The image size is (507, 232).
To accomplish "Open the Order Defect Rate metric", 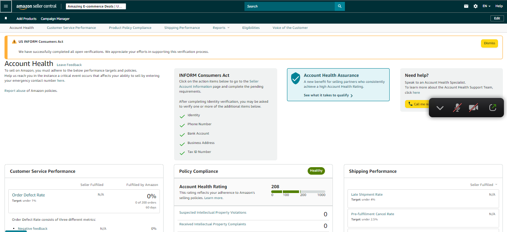I will [28, 195].
